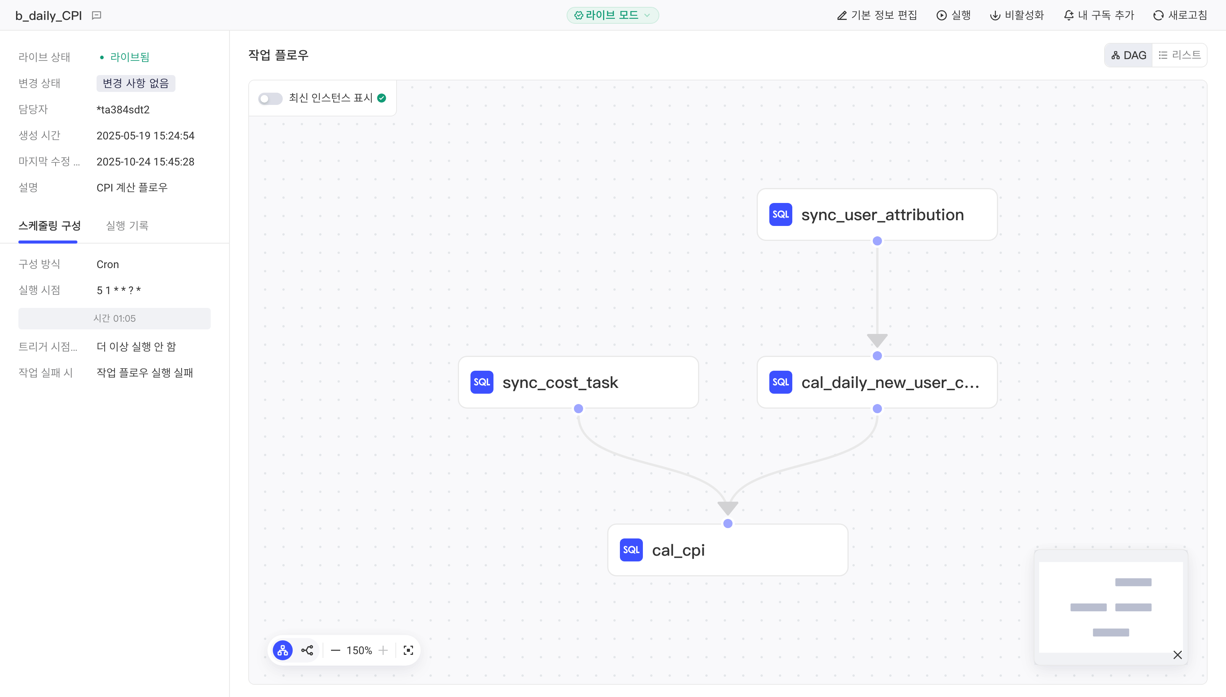Click the description CPI 계산 플로우
This screenshot has height=697, width=1226.
coord(132,188)
